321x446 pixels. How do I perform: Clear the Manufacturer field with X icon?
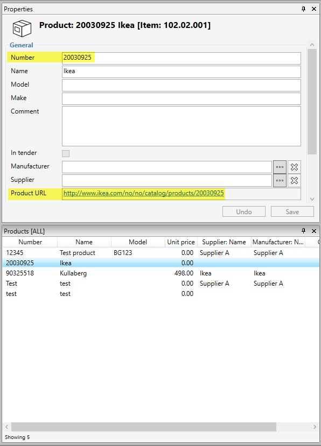click(294, 167)
